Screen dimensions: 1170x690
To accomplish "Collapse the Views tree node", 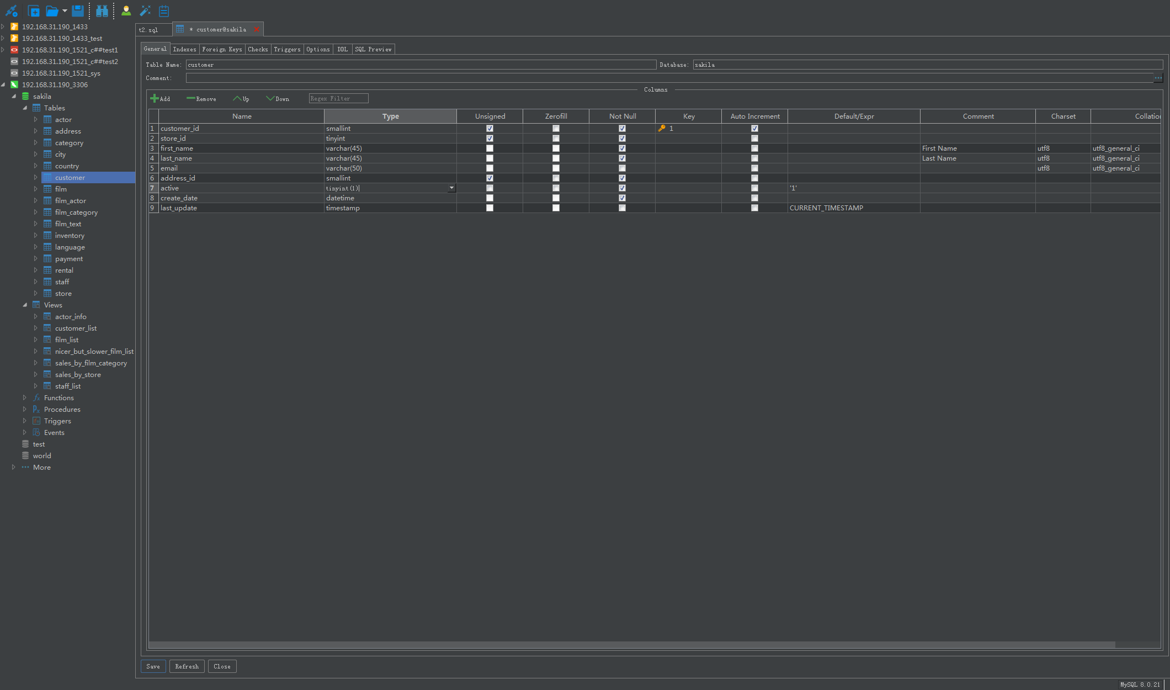I will (25, 305).
